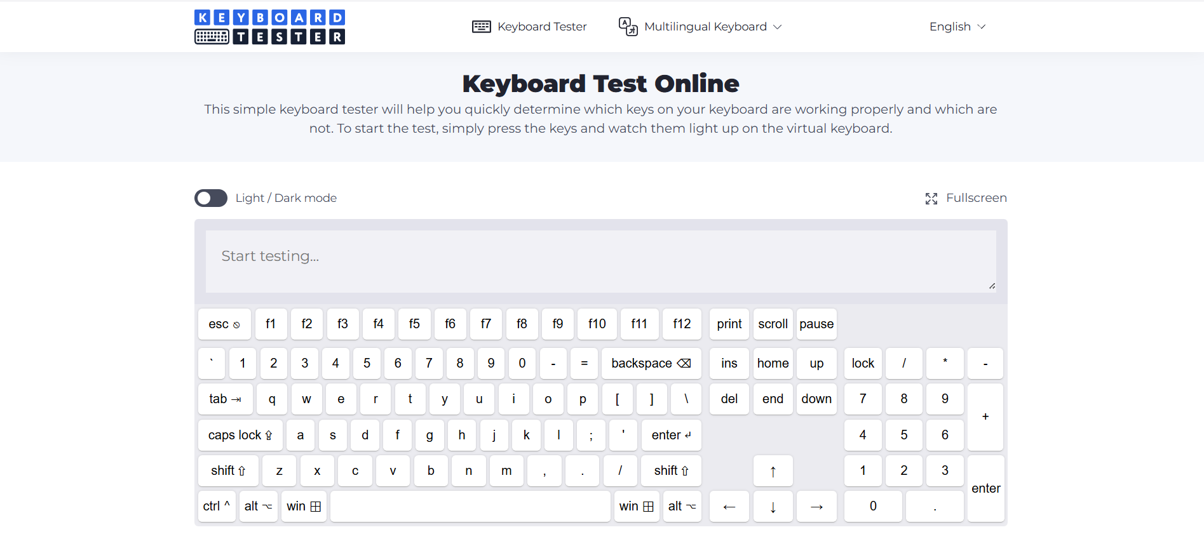Click the right shift key
The height and width of the screenshot is (539, 1204).
coord(672,470)
